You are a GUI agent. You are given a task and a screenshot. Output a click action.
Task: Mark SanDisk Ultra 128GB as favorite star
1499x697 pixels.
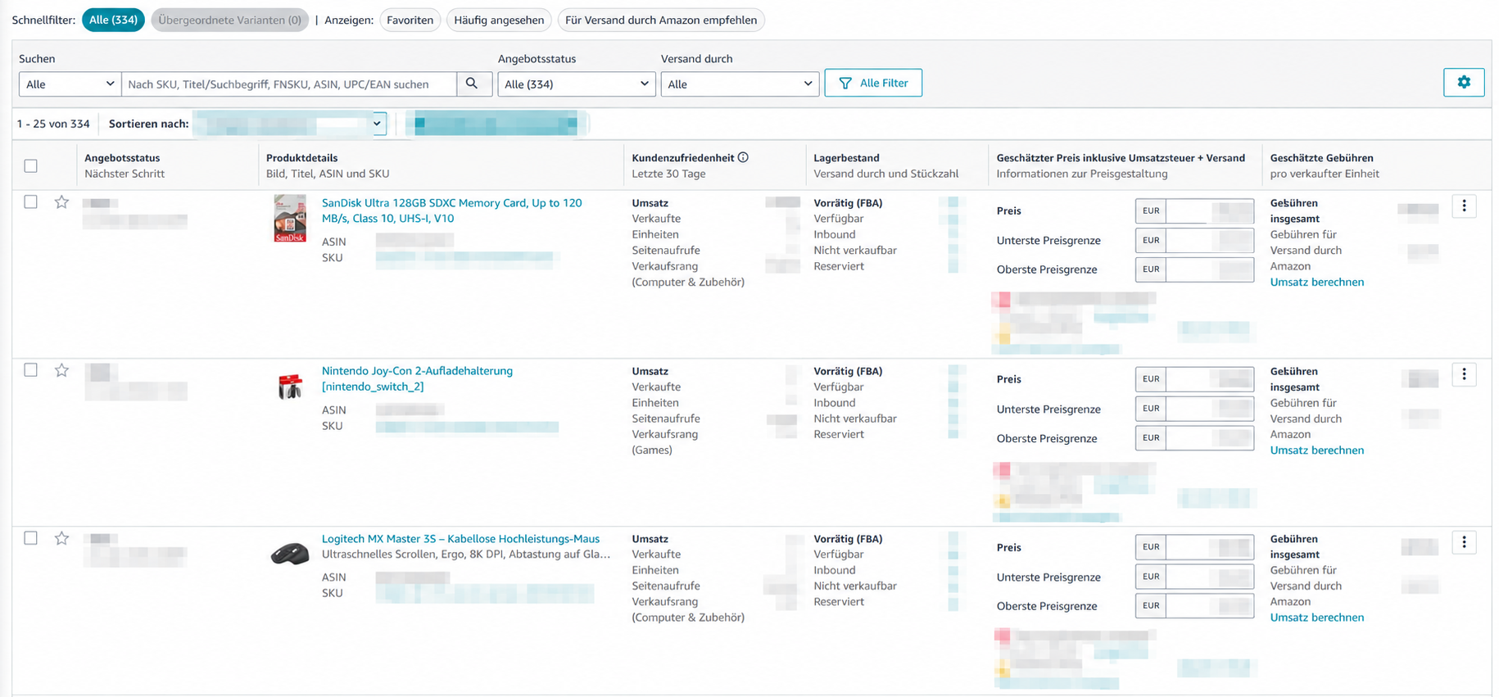pyautogui.click(x=61, y=202)
